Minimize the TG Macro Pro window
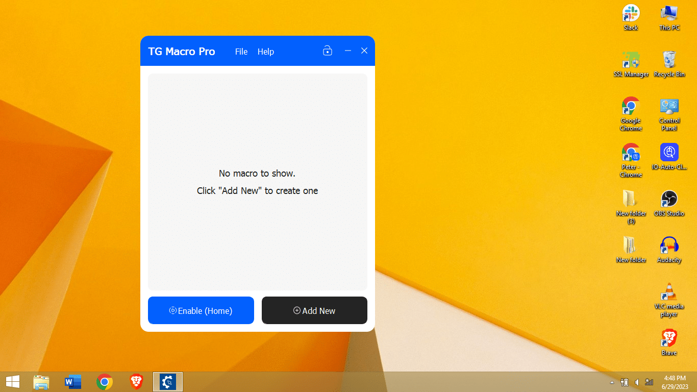 coord(348,51)
